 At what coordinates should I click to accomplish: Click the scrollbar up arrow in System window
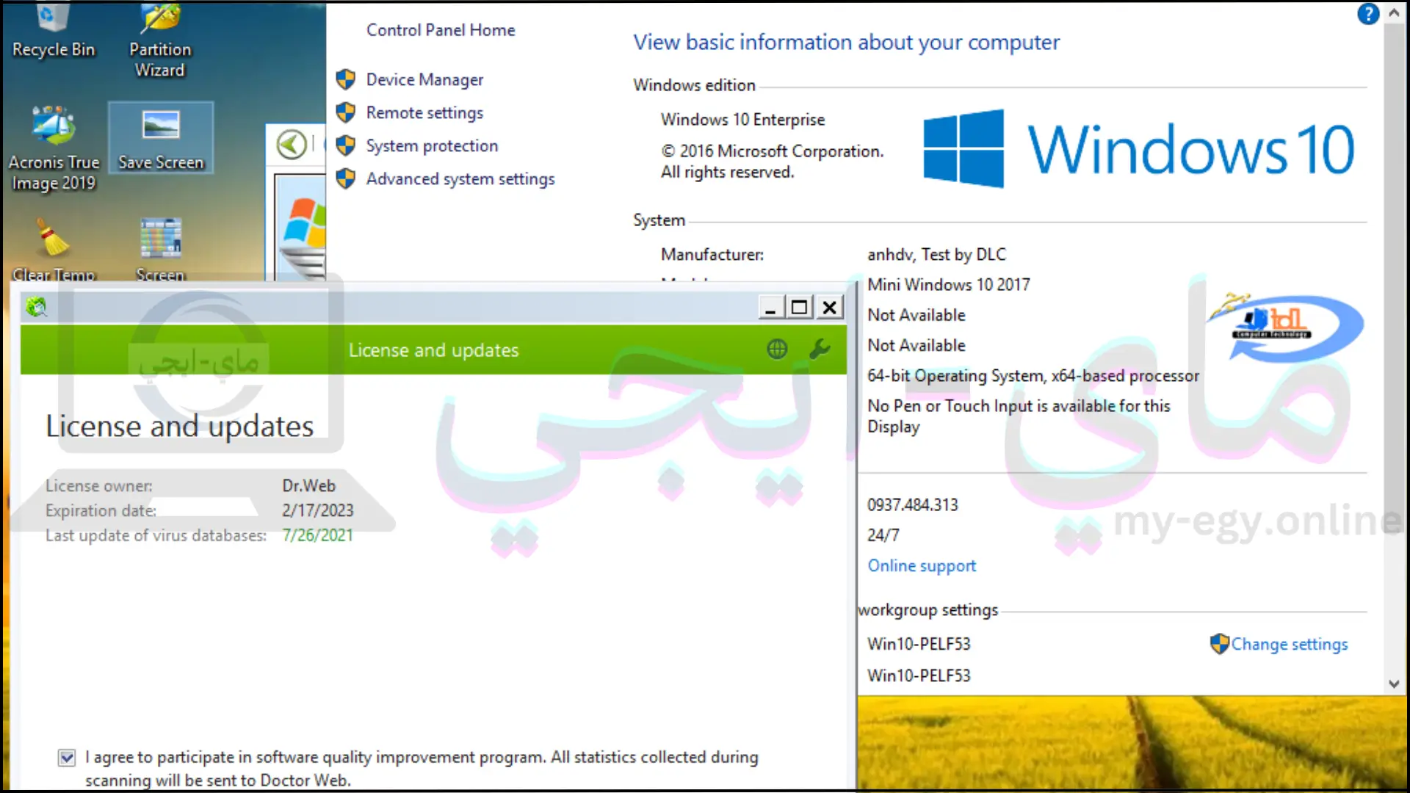[1393, 13]
